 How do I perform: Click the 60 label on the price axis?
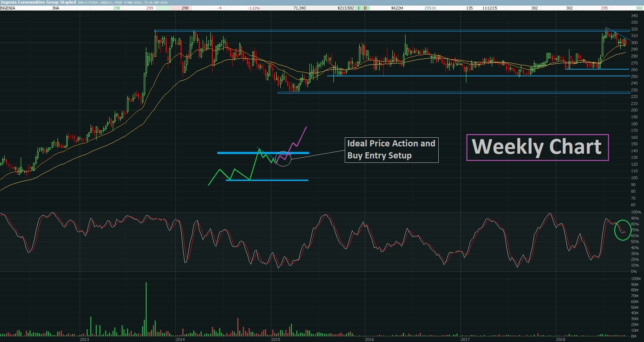pos(633,205)
